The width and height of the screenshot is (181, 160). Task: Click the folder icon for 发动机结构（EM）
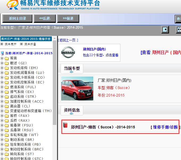pos(7,68)
